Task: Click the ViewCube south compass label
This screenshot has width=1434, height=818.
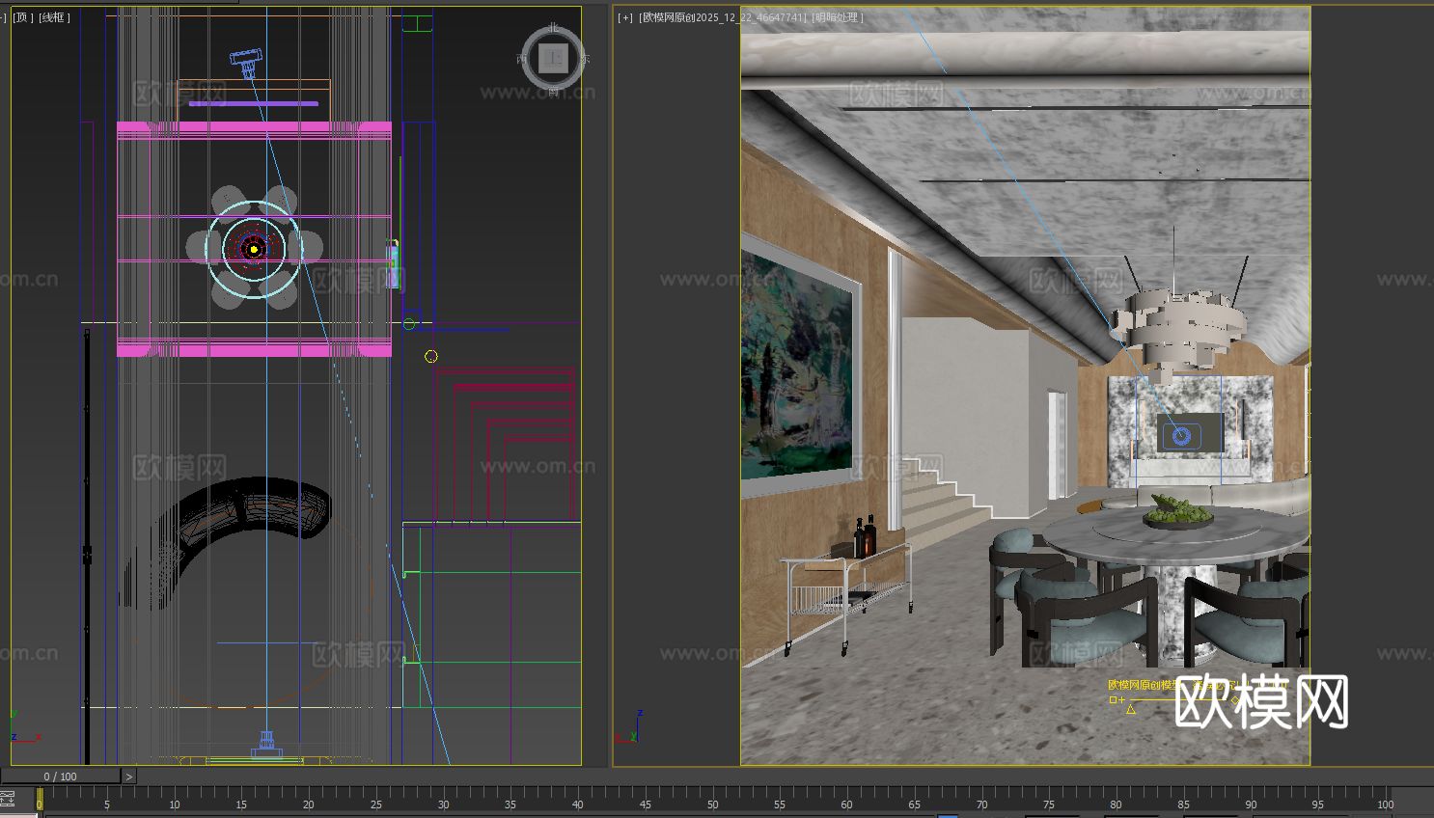Action: click(x=553, y=92)
